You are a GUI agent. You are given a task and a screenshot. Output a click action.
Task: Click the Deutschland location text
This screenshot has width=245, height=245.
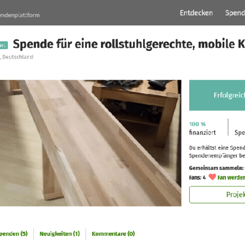(x=18, y=57)
